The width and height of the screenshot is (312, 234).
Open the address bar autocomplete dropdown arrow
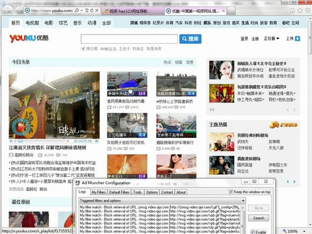click(82, 10)
